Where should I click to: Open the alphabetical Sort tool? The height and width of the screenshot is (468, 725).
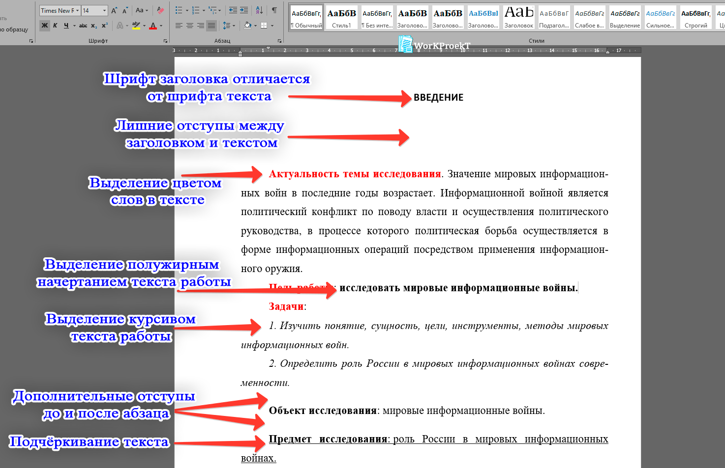260,10
